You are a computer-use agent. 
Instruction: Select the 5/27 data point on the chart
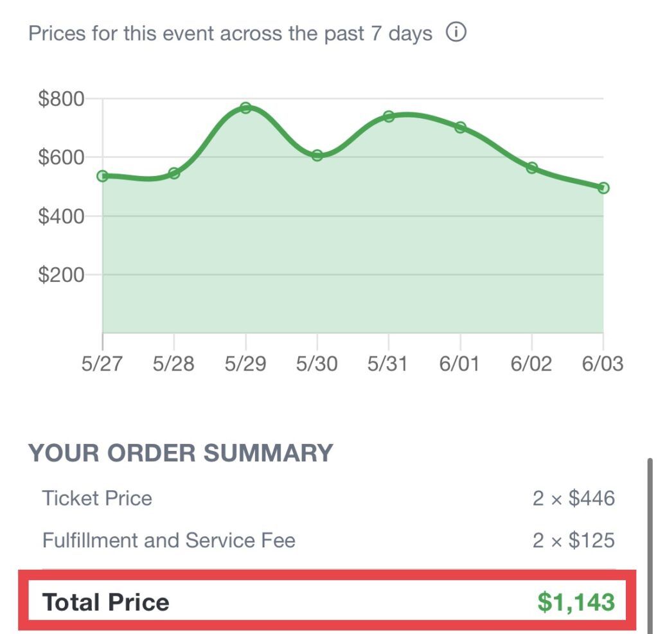click(103, 176)
